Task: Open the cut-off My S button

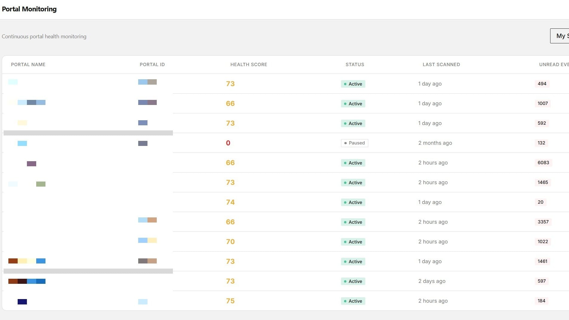Action: [560, 36]
